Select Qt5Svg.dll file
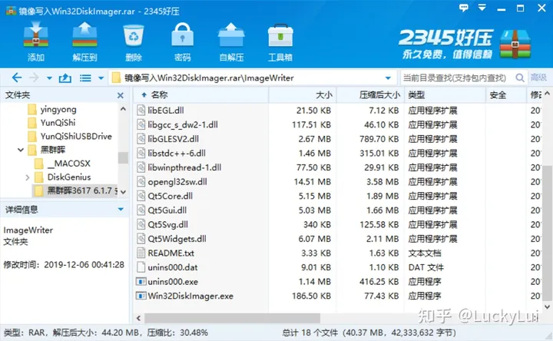Screen dimensions: 553x341 click(168, 224)
